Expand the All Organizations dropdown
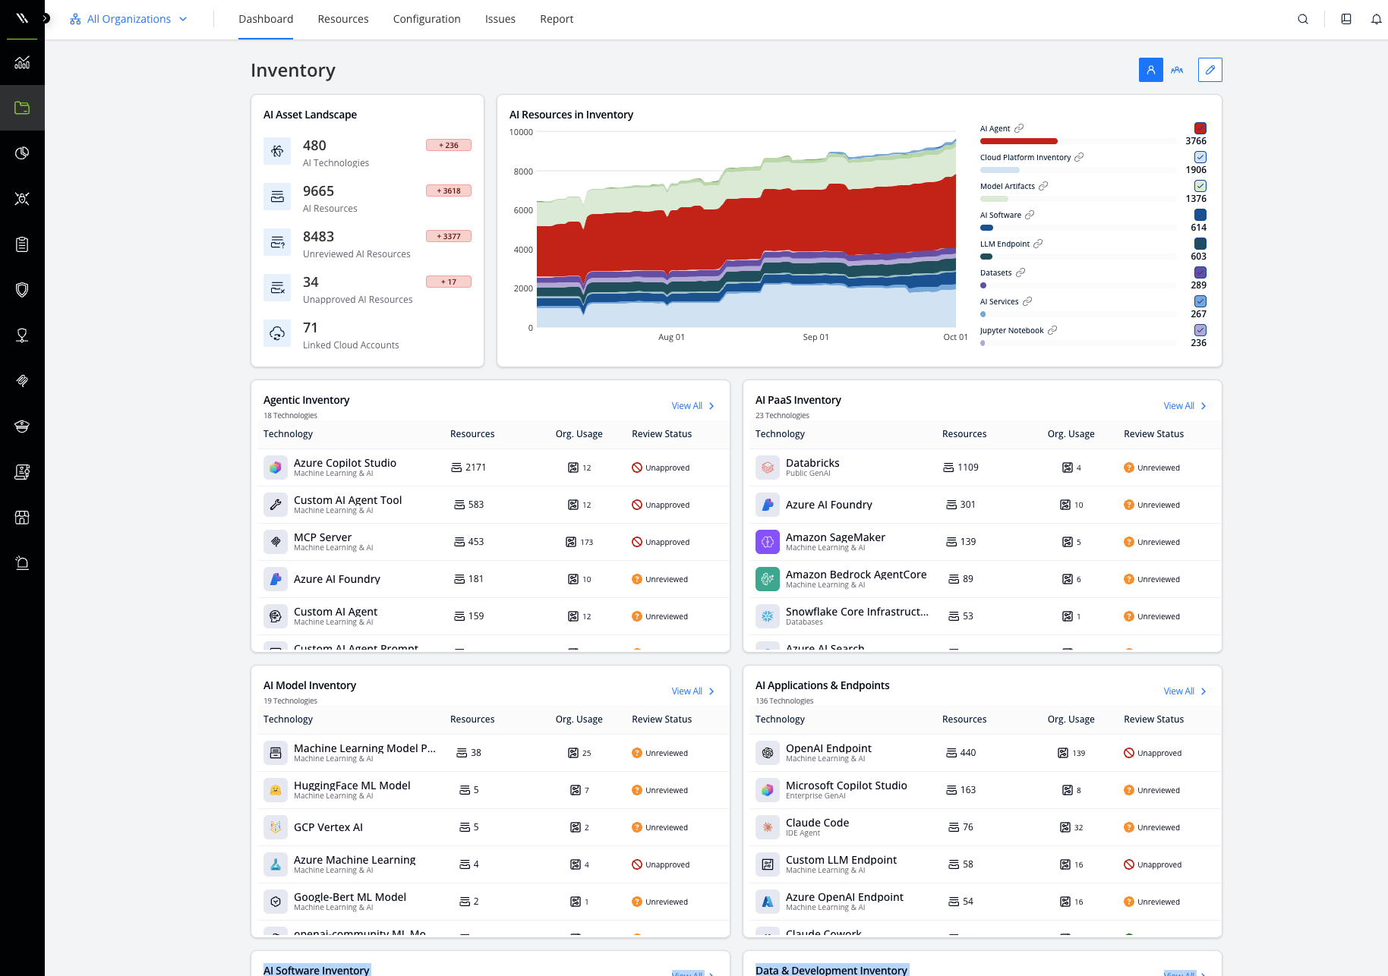The width and height of the screenshot is (1388, 976). click(128, 19)
